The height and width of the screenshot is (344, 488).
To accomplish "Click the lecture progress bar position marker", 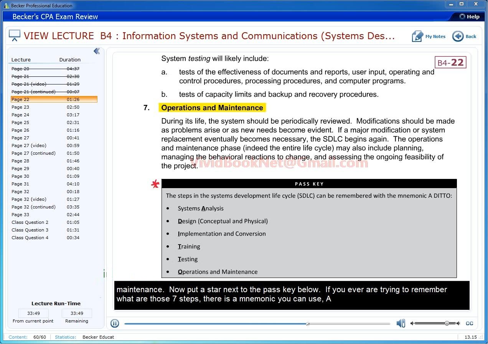I will 308,324.
